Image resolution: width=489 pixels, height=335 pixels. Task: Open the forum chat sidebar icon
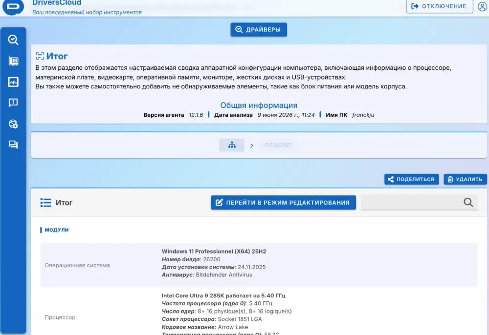point(13,145)
